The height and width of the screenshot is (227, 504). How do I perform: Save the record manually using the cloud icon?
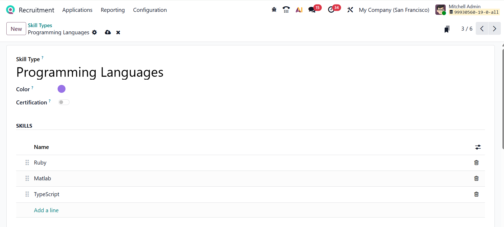click(108, 32)
